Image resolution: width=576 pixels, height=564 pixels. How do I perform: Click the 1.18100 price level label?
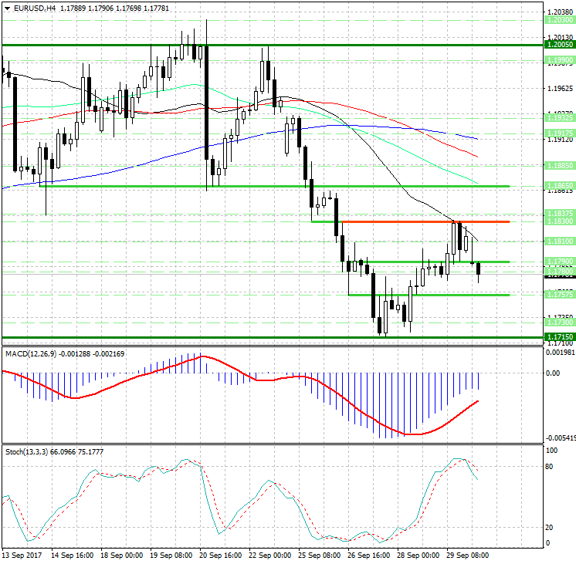pyautogui.click(x=560, y=241)
